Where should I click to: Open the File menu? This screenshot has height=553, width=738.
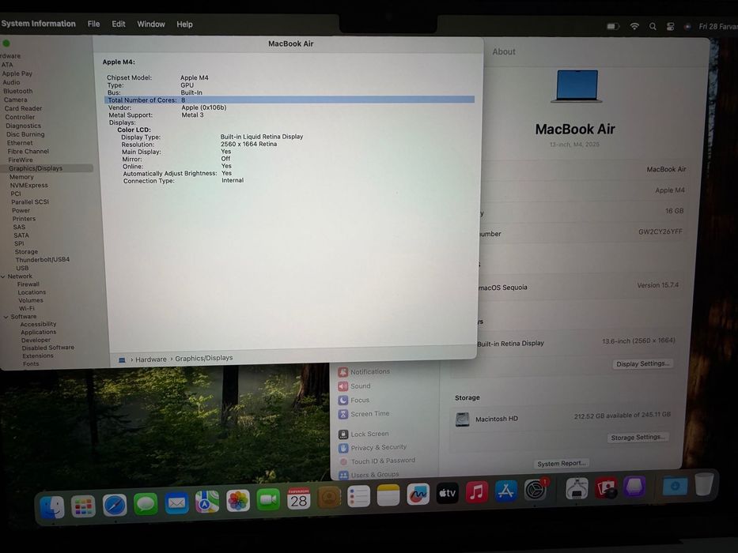point(93,24)
